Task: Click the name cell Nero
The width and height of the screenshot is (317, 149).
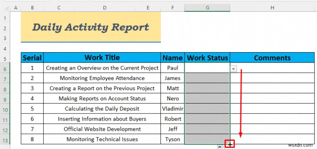Action: pos(173,98)
